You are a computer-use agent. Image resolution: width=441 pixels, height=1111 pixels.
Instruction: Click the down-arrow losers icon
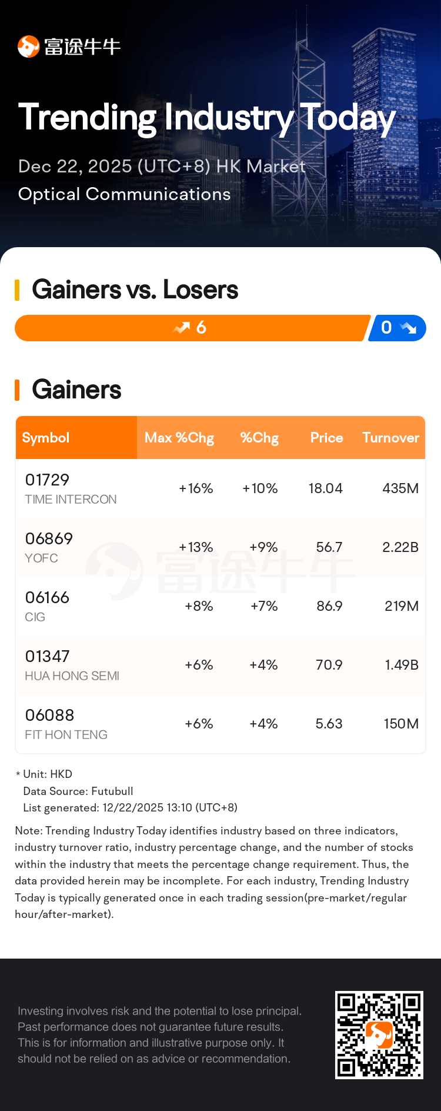tap(407, 328)
